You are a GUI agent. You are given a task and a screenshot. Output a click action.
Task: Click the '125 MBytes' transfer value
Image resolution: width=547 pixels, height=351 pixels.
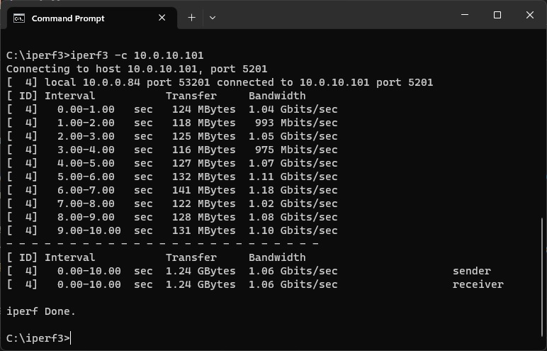pos(204,136)
